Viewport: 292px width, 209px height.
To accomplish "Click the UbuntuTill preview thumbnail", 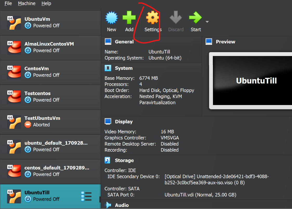I will (250, 81).
